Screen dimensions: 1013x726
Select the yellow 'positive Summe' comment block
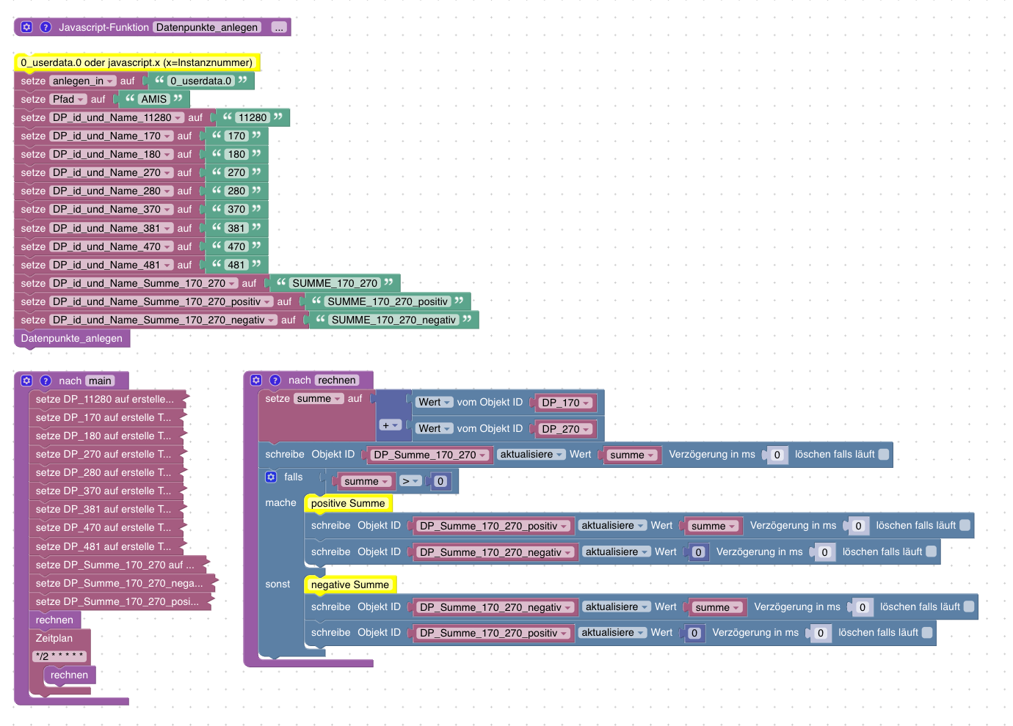(x=348, y=503)
